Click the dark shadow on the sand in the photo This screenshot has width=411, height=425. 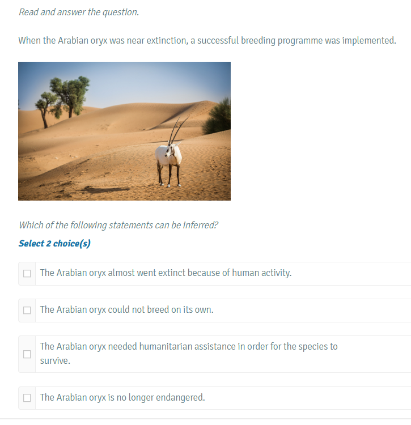(x=104, y=190)
